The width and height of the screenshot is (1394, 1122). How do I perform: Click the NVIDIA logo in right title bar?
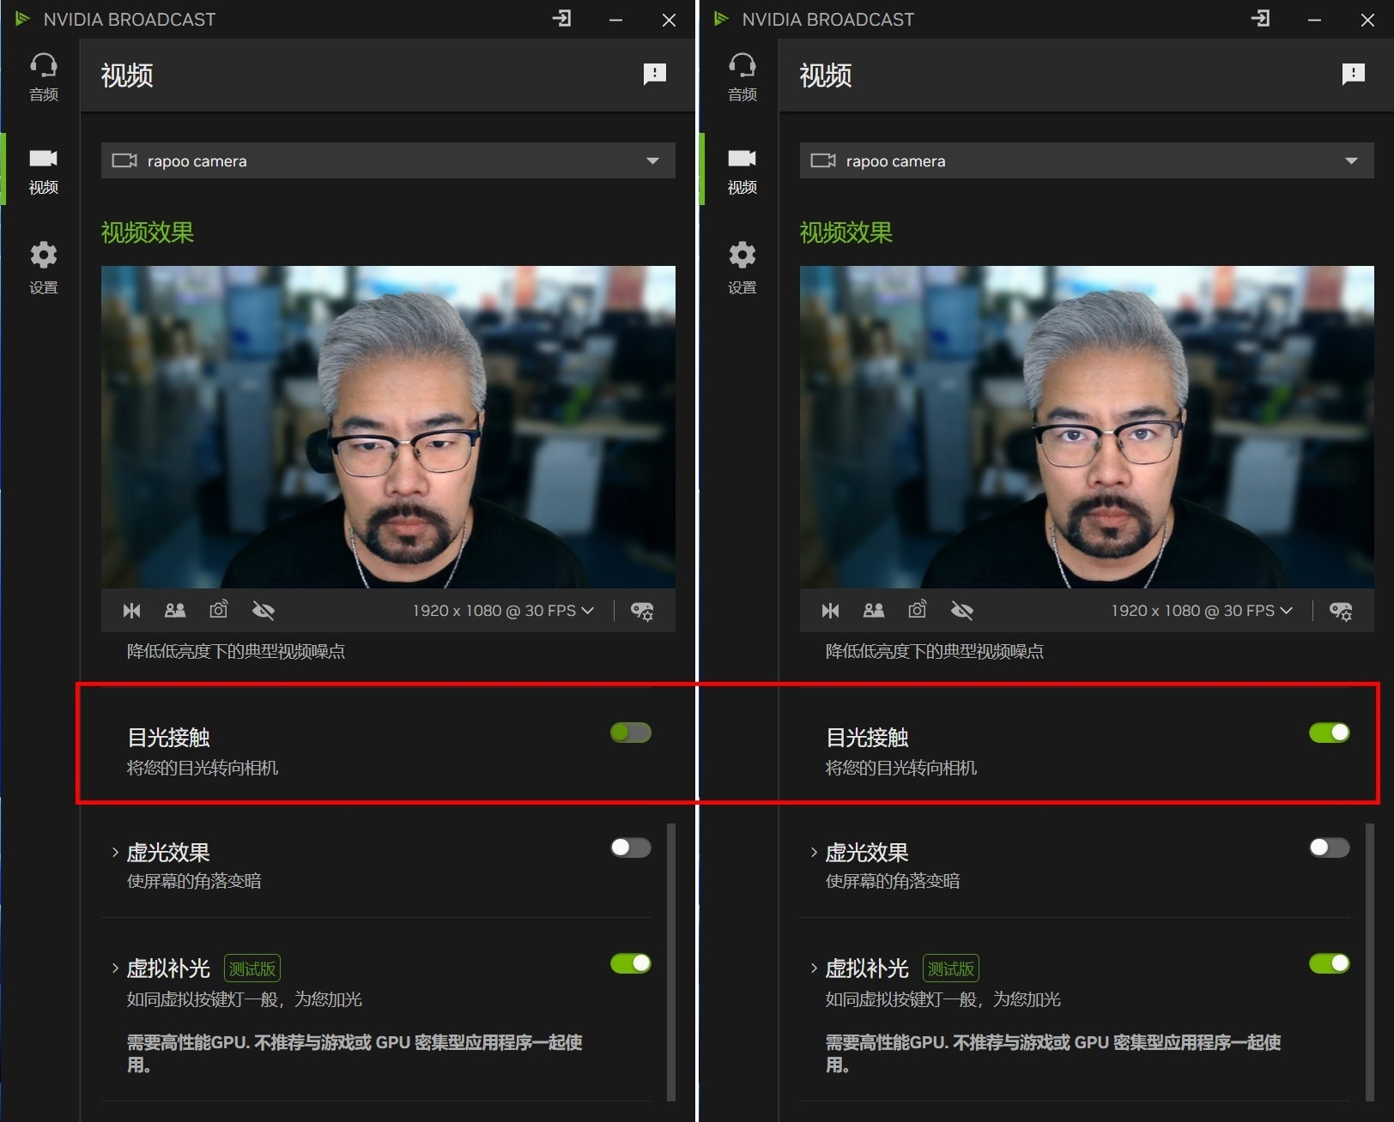[721, 19]
